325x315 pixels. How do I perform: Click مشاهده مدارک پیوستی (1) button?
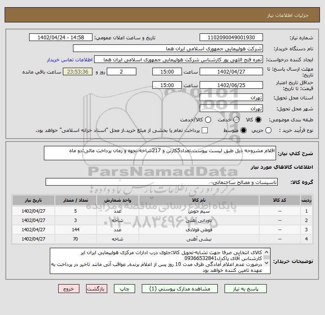(x=180, y=289)
